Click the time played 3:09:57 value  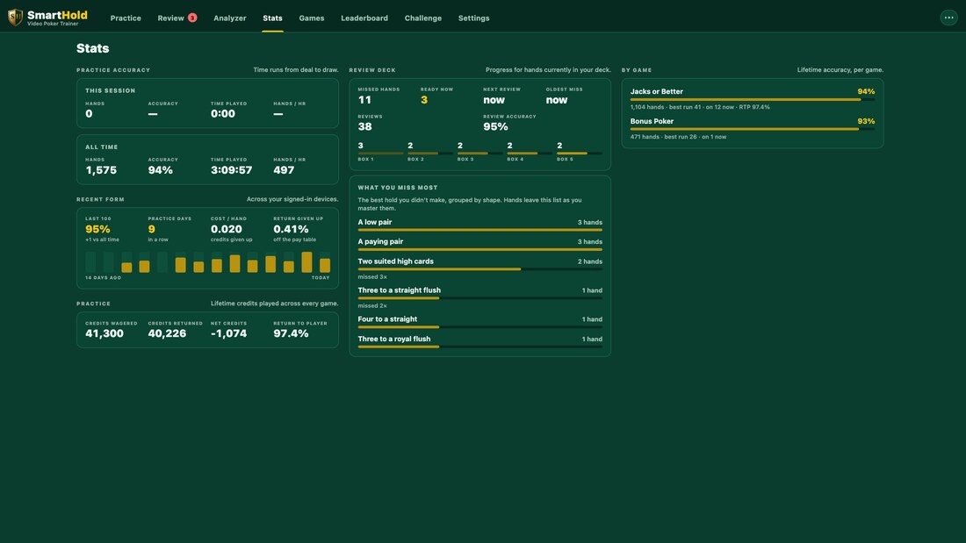tap(232, 170)
